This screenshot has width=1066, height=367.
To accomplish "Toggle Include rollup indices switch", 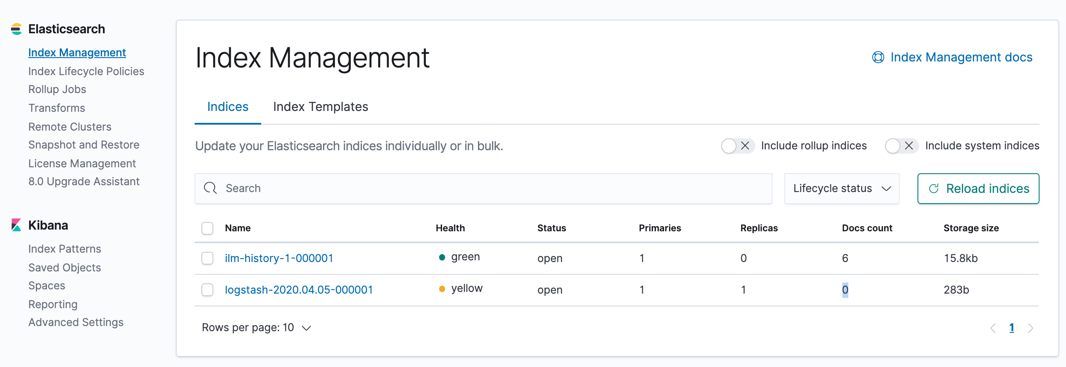I will [x=738, y=146].
